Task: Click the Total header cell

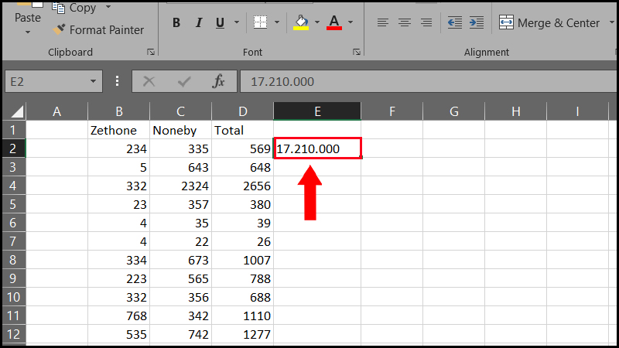Action: 243,130
